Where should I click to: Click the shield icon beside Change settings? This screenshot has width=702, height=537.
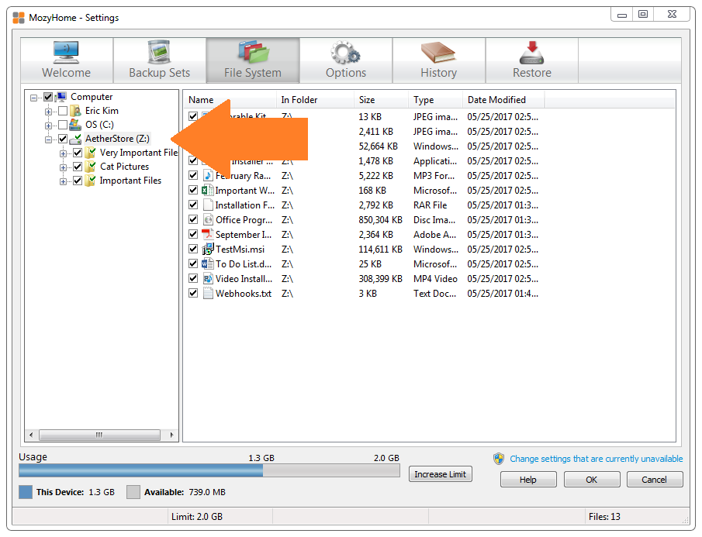(x=499, y=459)
